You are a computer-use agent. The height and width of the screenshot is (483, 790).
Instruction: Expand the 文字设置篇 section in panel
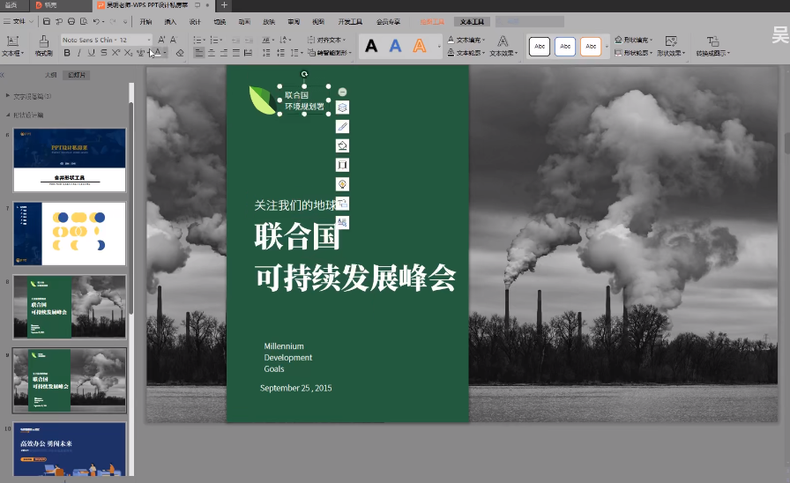pyautogui.click(x=9, y=96)
